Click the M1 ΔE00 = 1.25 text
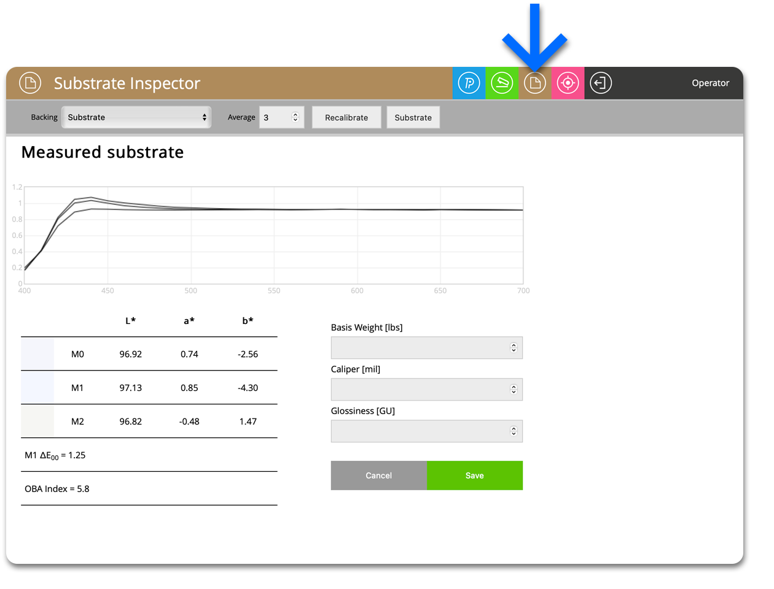Image resolution: width=774 pixels, height=589 pixels. [x=55, y=455]
